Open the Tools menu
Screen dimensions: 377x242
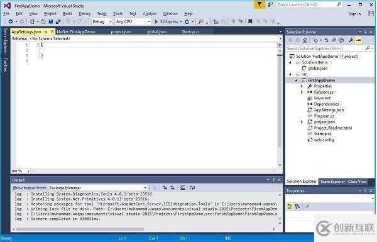118,14
